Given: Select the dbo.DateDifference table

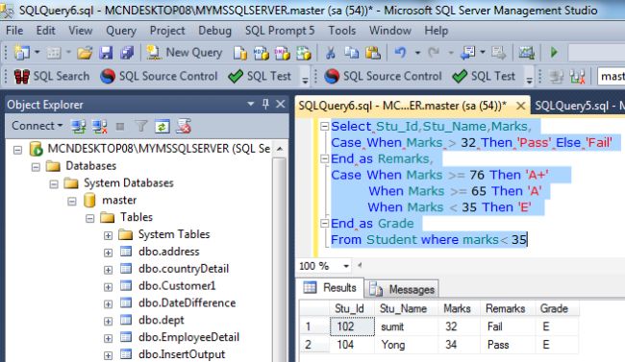Looking at the screenshot, I should [x=187, y=303].
